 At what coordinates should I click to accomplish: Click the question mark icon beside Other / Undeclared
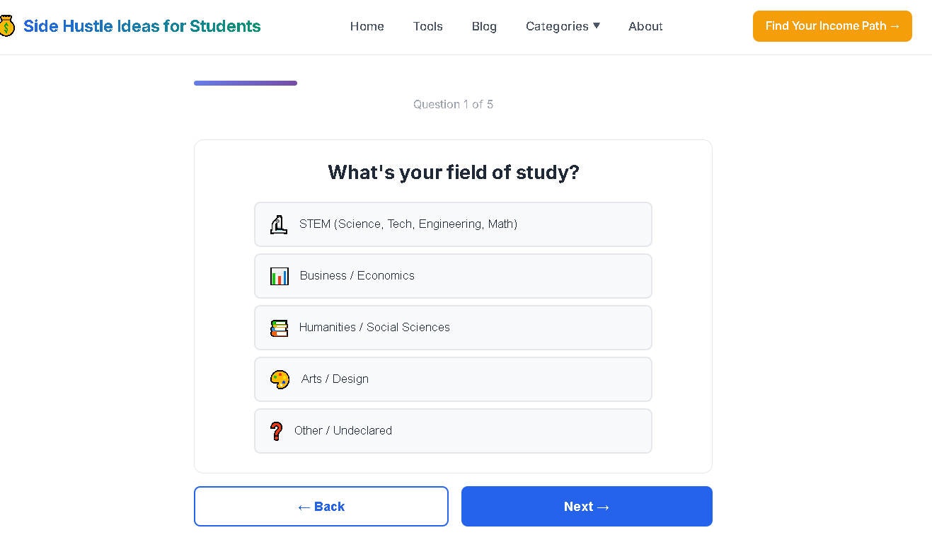pos(276,430)
